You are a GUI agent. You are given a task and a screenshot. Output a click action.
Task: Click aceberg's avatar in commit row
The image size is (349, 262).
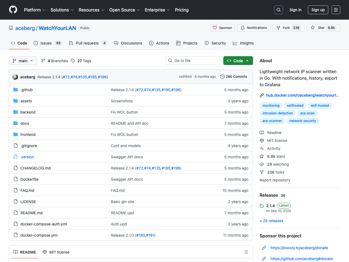tap(15, 77)
